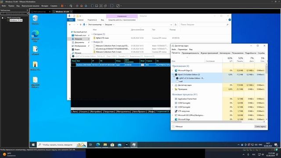This screenshot has height=158, width=281.
Task: Go up one folder in Explorer
Action: click(x=80, y=25)
